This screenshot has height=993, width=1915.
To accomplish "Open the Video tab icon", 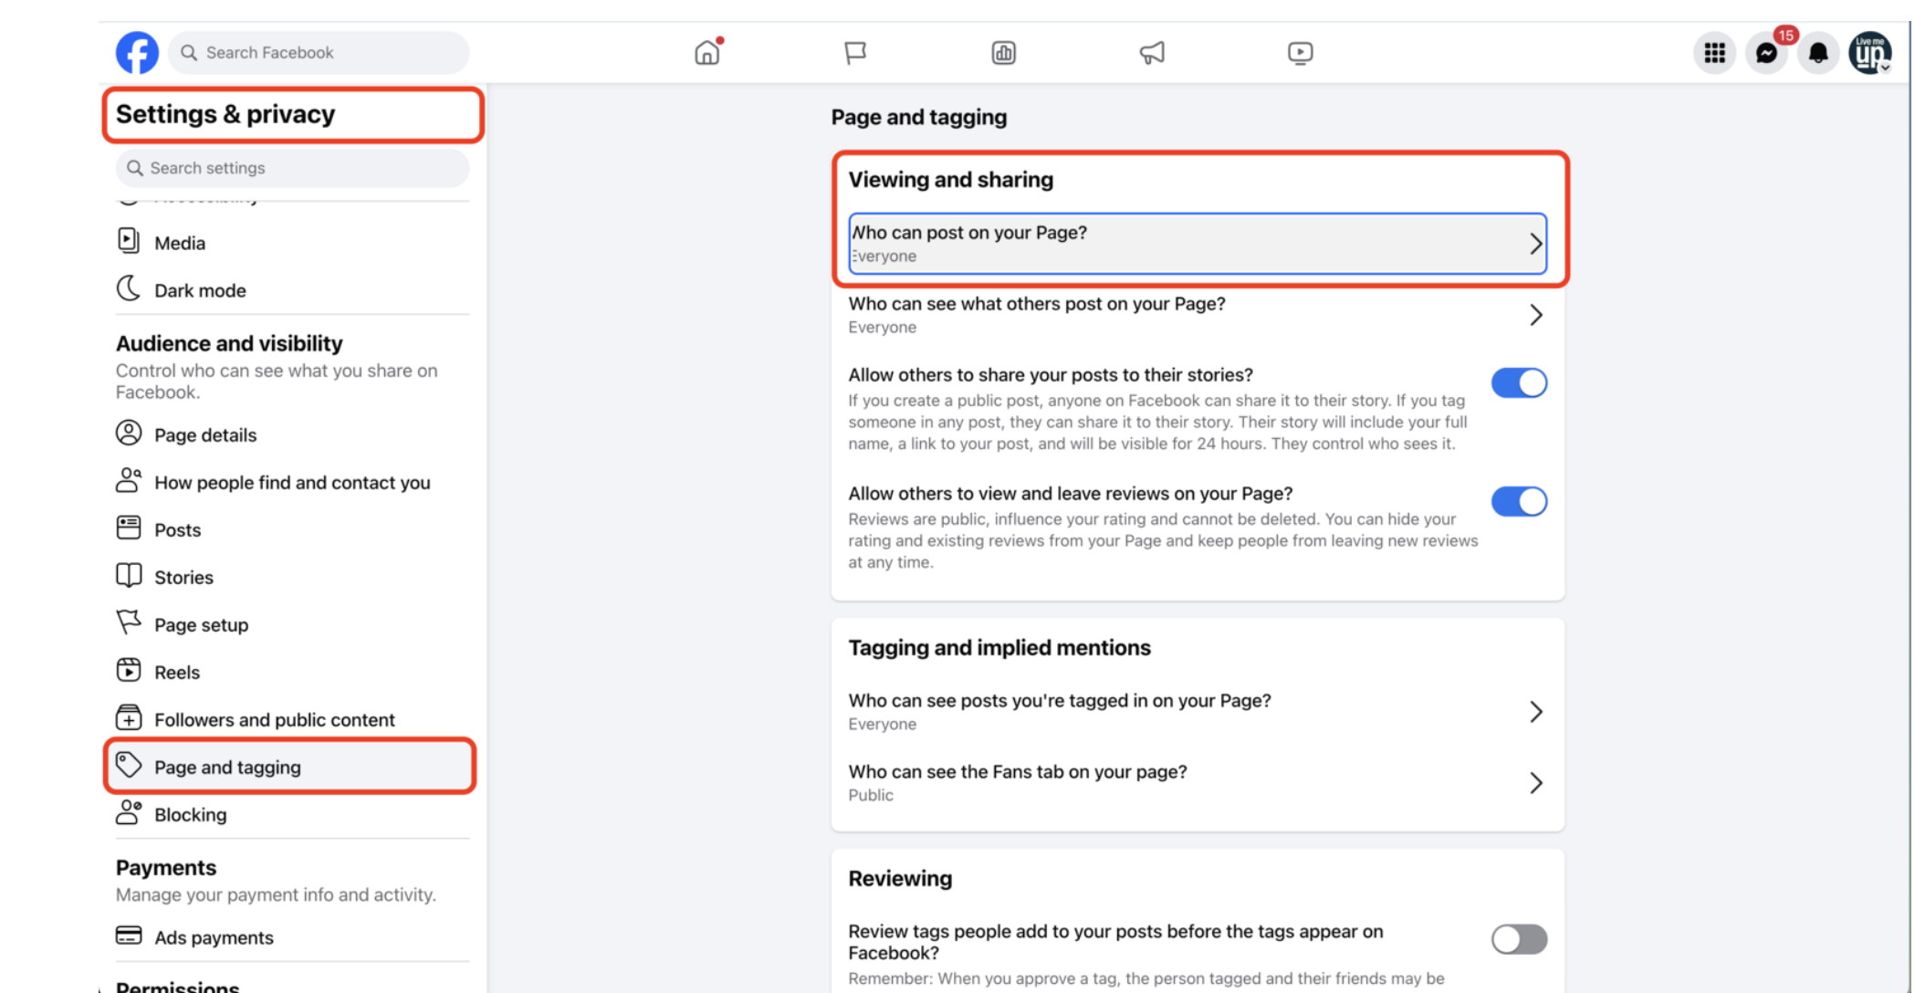I will pyautogui.click(x=1300, y=53).
